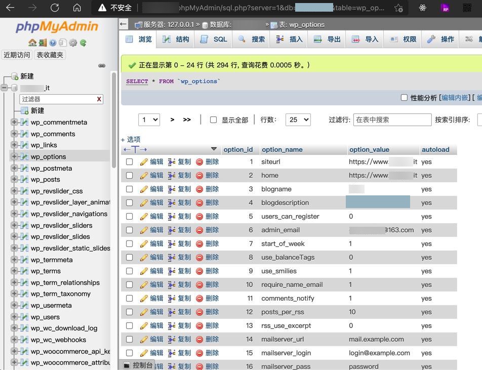Switch to the 结构 structure tab
The height and width of the screenshot is (370, 482).
[x=176, y=39]
